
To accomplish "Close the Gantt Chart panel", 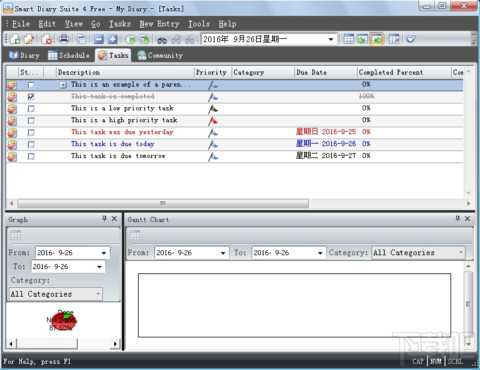I will (467, 218).
